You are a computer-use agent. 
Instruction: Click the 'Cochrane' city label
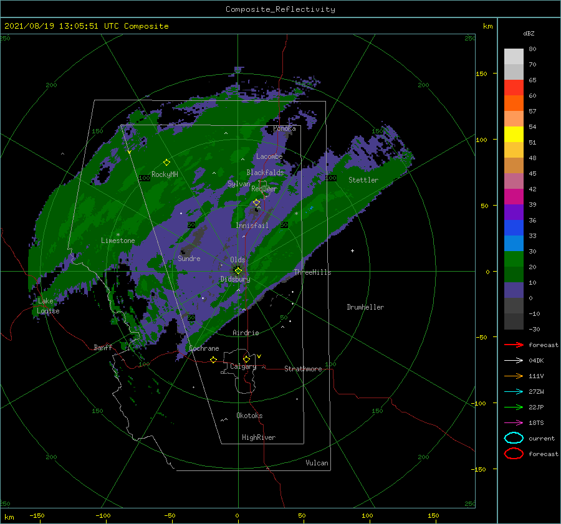(x=204, y=348)
